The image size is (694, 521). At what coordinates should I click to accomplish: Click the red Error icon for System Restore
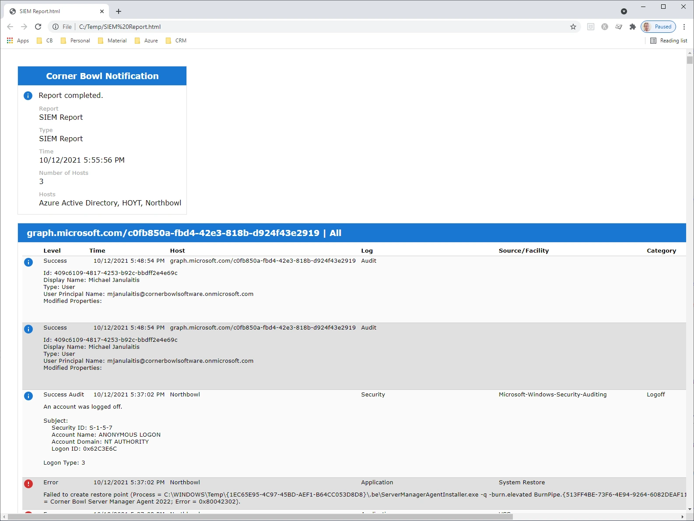[28, 483]
